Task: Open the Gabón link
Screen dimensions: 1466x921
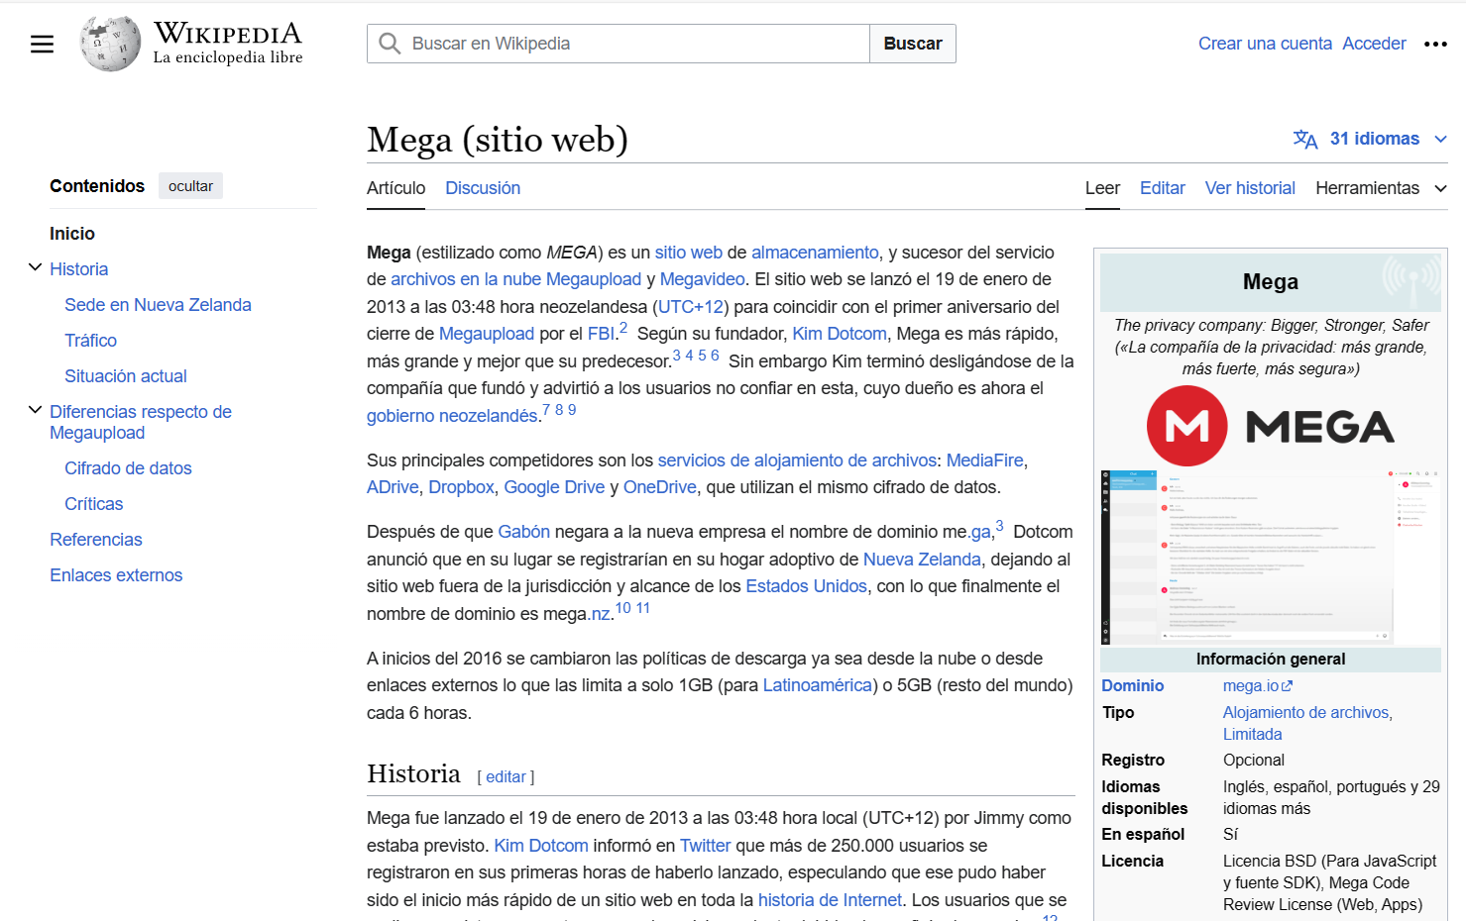Action: pos(523,532)
